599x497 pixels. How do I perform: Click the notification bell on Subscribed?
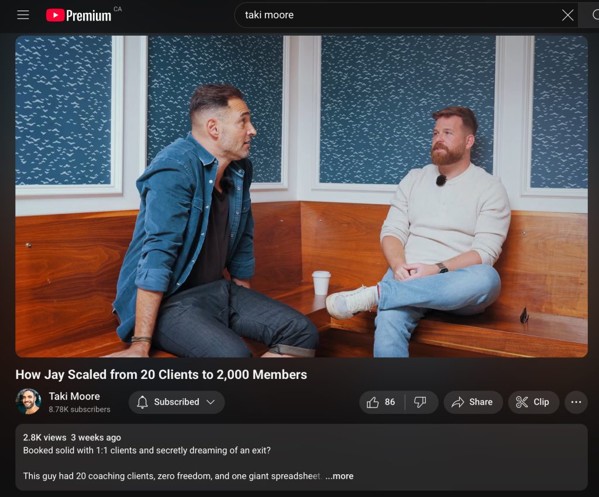tap(142, 402)
